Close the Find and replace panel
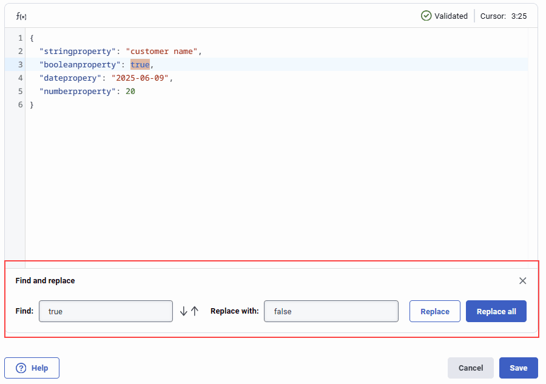 522,280
